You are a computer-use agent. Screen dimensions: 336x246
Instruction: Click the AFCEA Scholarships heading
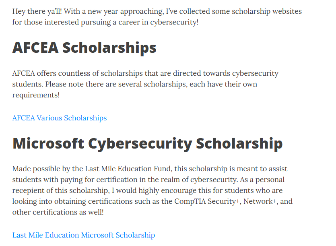tap(84, 48)
